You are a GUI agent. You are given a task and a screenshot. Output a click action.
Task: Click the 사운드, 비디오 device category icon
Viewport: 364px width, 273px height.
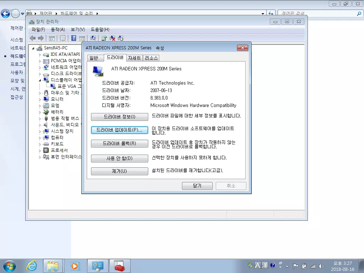(x=46, y=125)
